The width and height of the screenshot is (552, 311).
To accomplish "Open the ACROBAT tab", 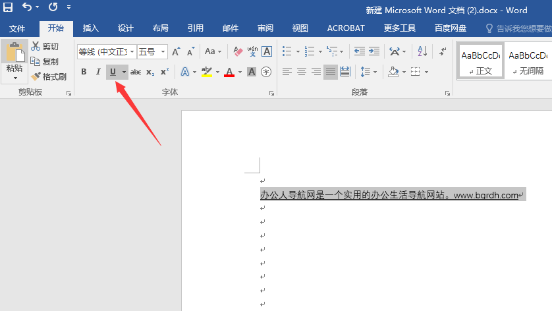I will point(346,28).
